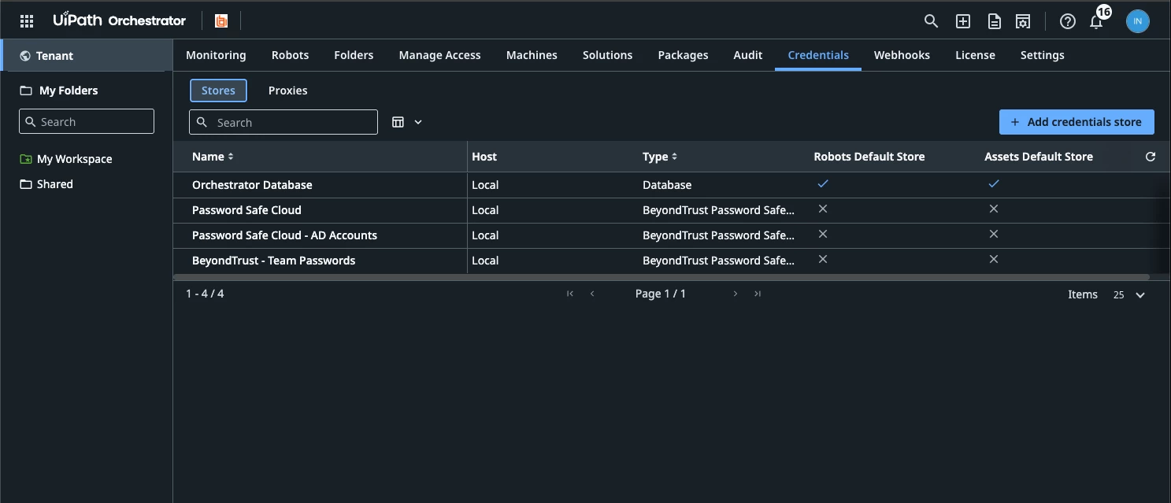Open the IN user avatar menu
This screenshot has height=503, width=1171.
tap(1137, 21)
